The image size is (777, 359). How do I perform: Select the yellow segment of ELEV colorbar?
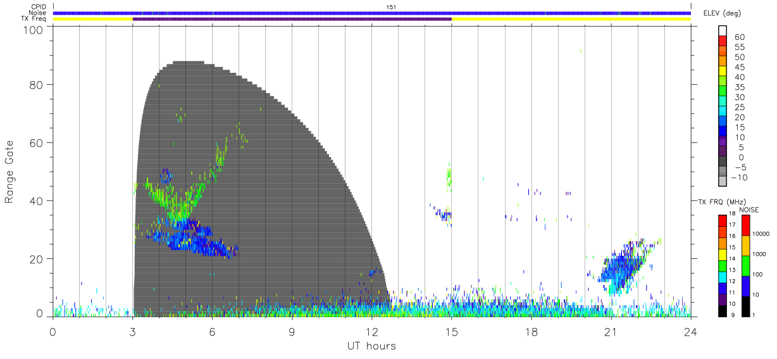[x=723, y=71]
